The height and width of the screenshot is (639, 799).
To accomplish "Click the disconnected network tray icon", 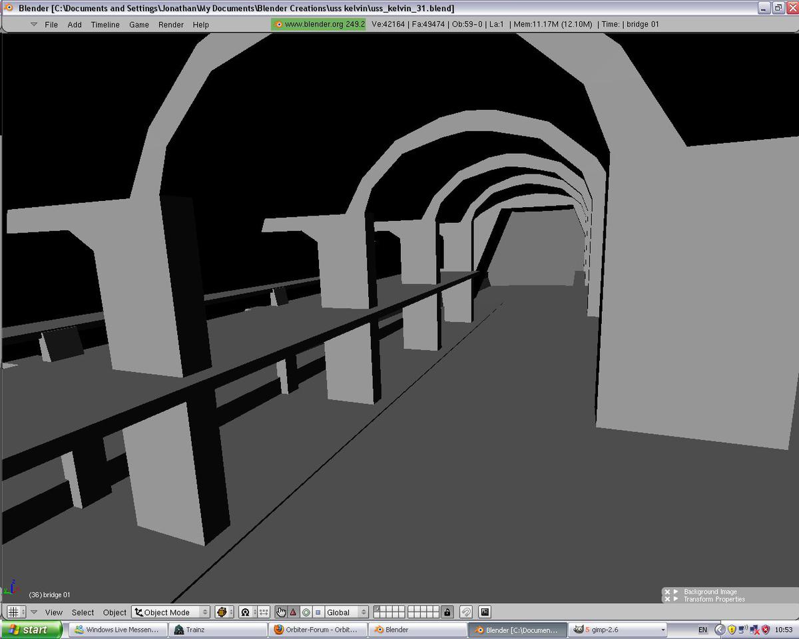I will pos(754,630).
